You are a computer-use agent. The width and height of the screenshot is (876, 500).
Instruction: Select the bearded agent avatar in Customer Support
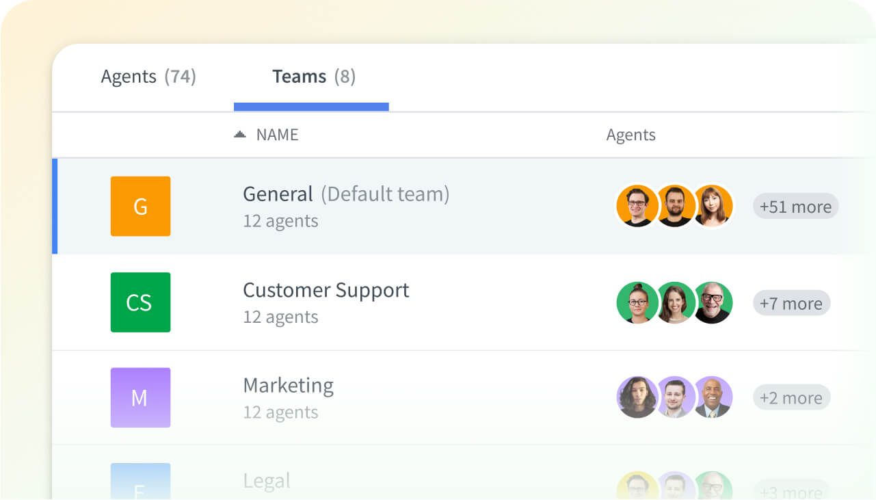713,302
